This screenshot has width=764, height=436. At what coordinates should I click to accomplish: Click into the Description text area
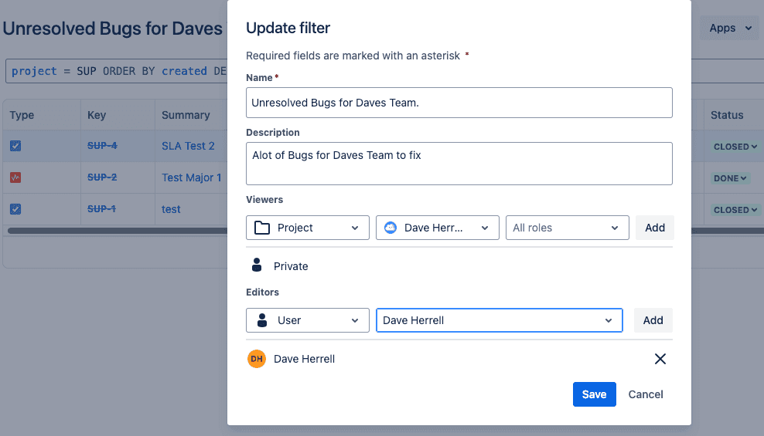point(459,164)
